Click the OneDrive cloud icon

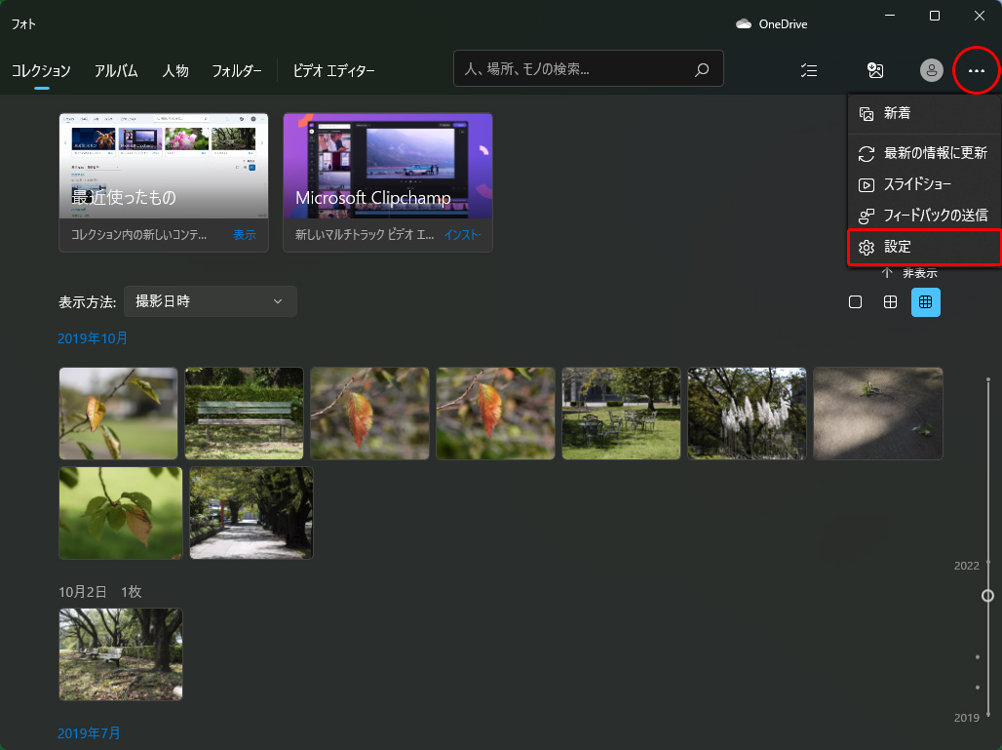(x=744, y=23)
